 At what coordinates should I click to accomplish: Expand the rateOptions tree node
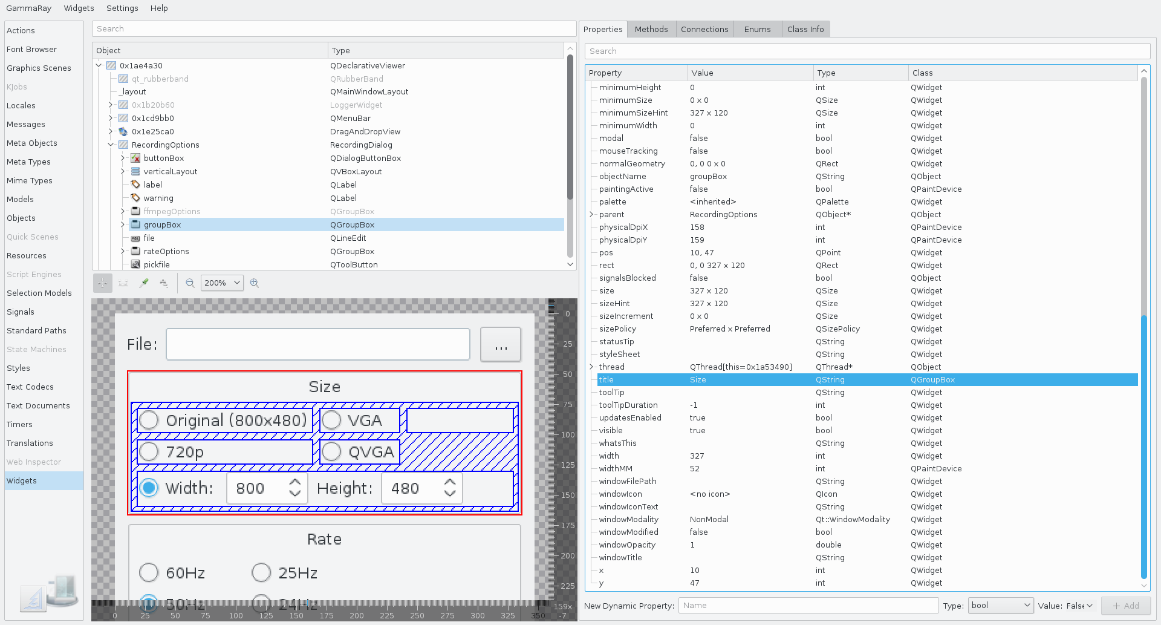click(123, 251)
